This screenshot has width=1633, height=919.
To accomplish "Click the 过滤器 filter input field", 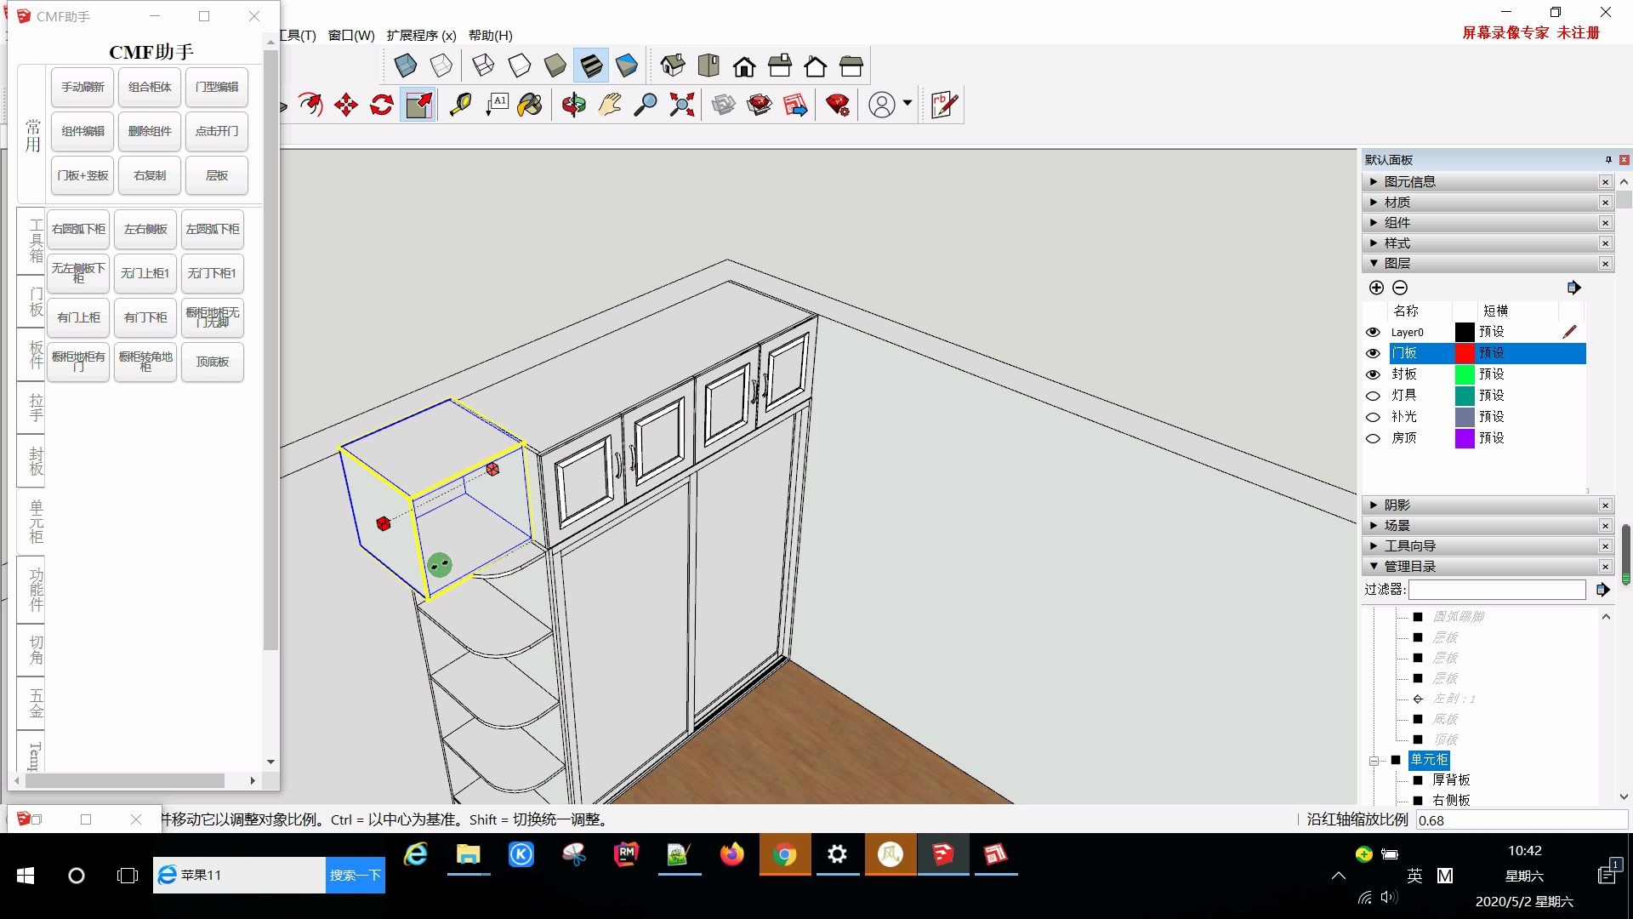I will tap(1497, 589).
